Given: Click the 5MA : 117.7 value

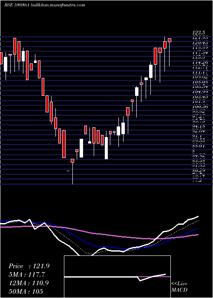Looking at the screenshot, I should pyautogui.click(x=27, y=275).
